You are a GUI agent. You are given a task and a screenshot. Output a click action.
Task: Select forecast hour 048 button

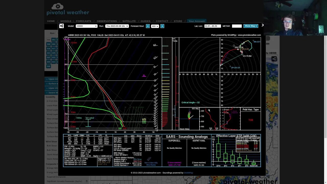(49, 66)
